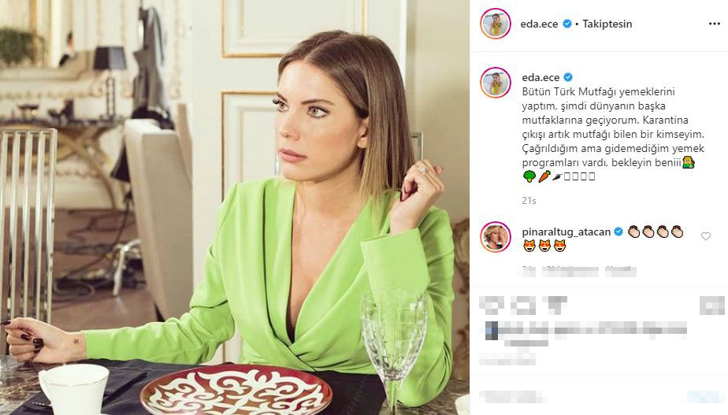
Task: Click the blurred share post icon
Action: tap(555, 306)
